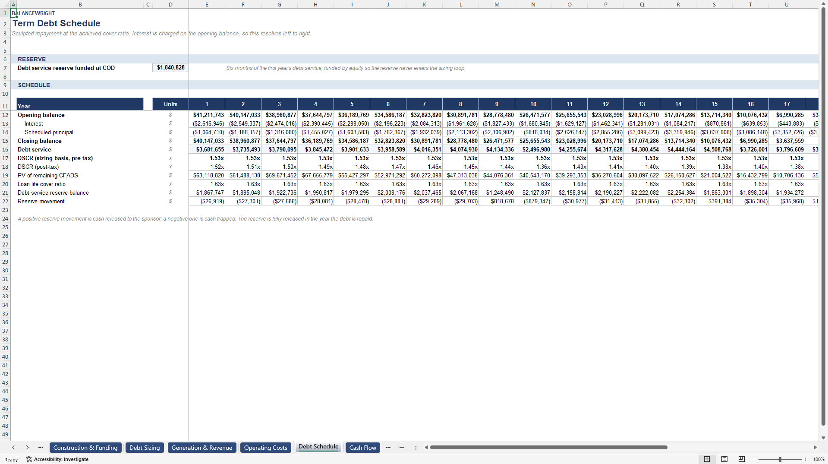Image resolution: width=828 pixels, height=464 pixels.
Task: Select year 9 reserve movement $818,678
Action: pyautogui.click(x=497, y=201)
